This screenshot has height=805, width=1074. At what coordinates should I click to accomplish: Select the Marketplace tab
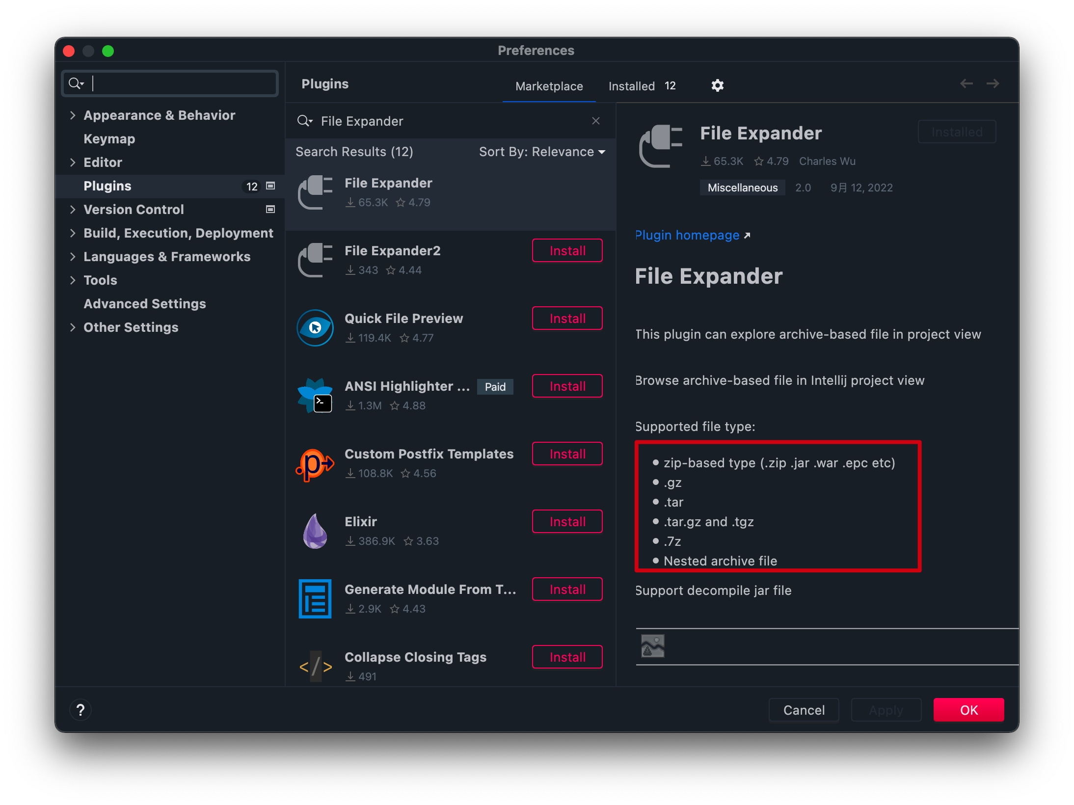coord(549,86)
